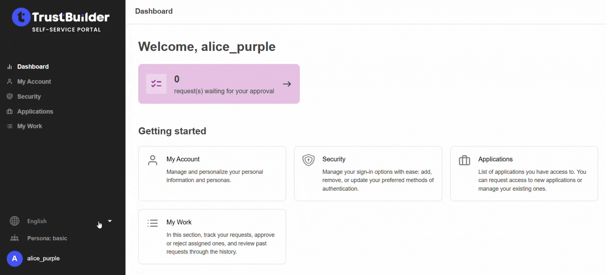Click the globe language icon

tap(15, 221)
